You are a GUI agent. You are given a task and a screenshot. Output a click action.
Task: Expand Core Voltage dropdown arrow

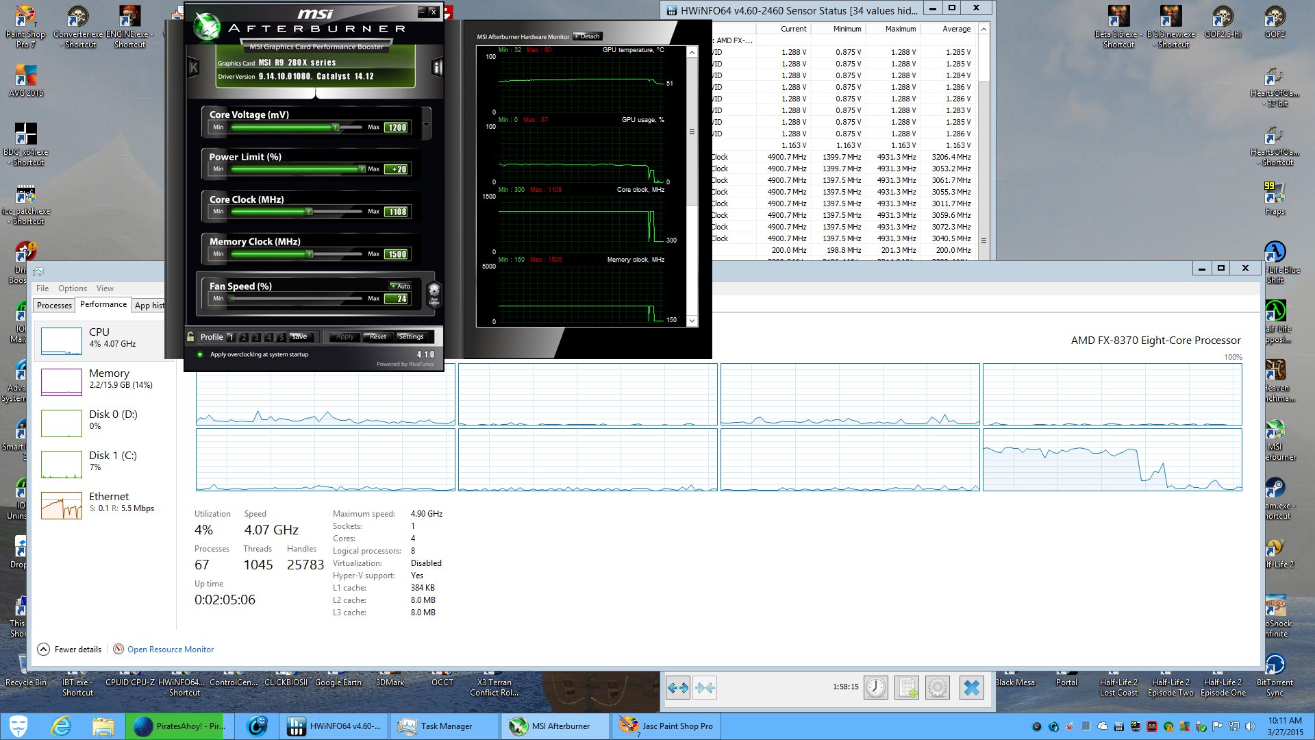pos(427,124)
